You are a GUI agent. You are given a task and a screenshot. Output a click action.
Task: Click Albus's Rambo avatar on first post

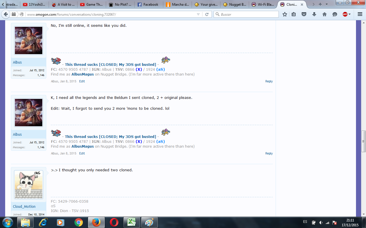pos(29,40)
